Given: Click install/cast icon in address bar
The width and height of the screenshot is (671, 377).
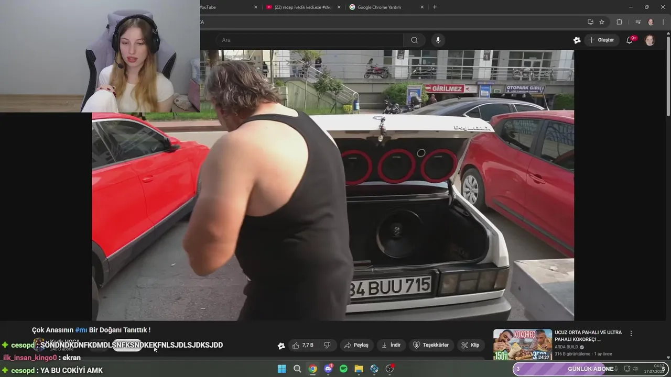Looking at the screenshot, I should [x=590, y=22].
